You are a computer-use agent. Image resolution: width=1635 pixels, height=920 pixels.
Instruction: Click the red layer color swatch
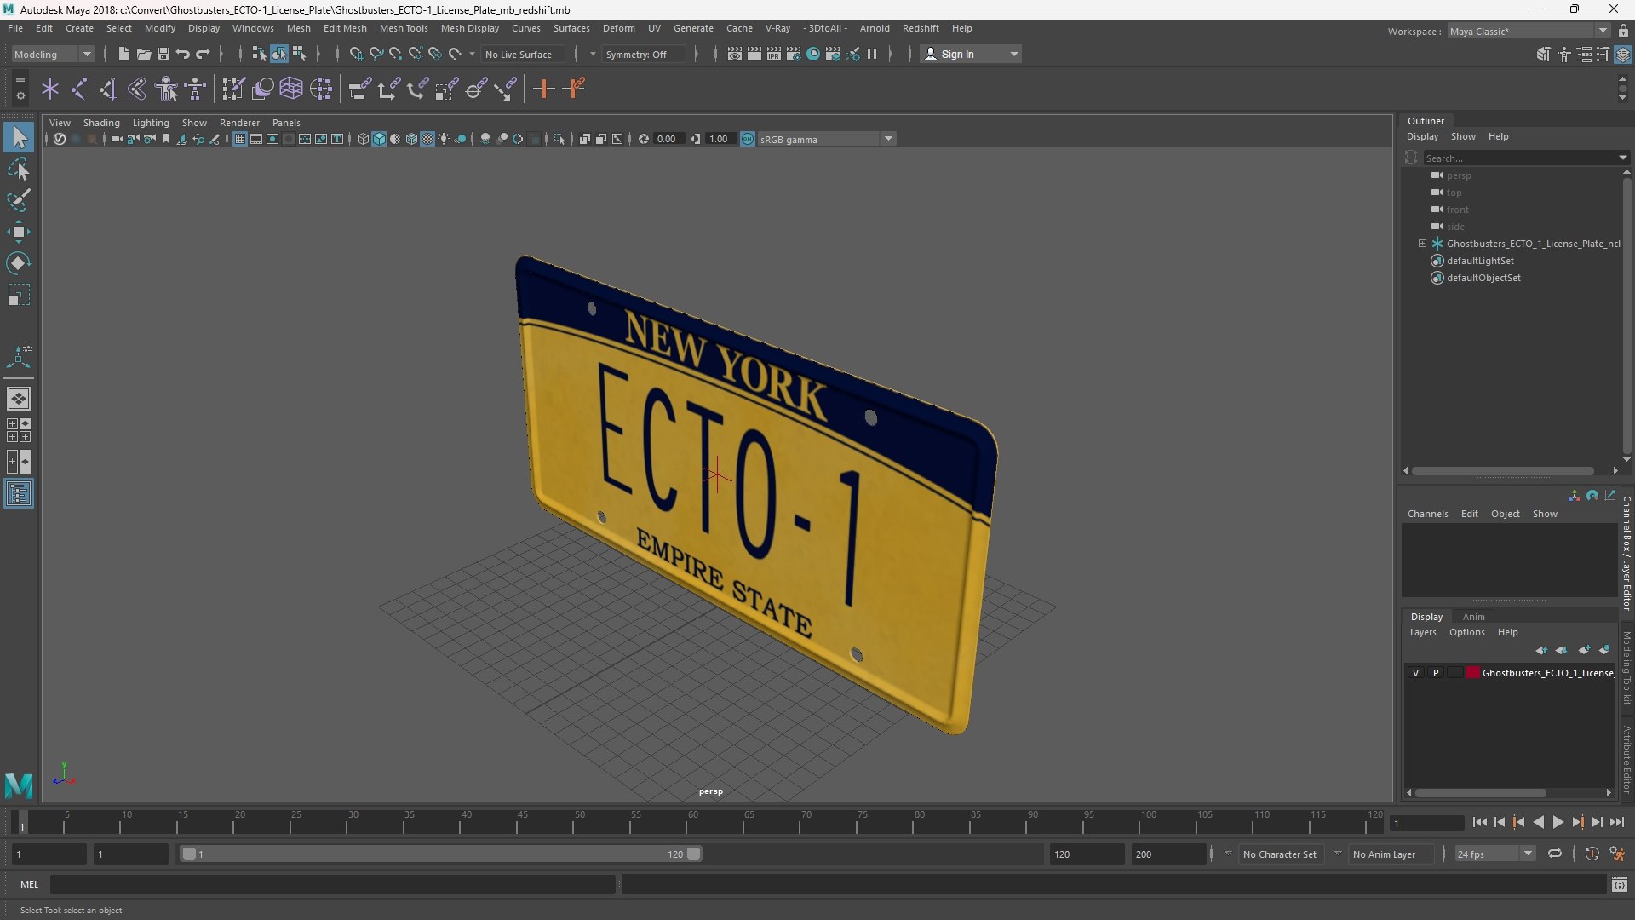[1473, 673]
